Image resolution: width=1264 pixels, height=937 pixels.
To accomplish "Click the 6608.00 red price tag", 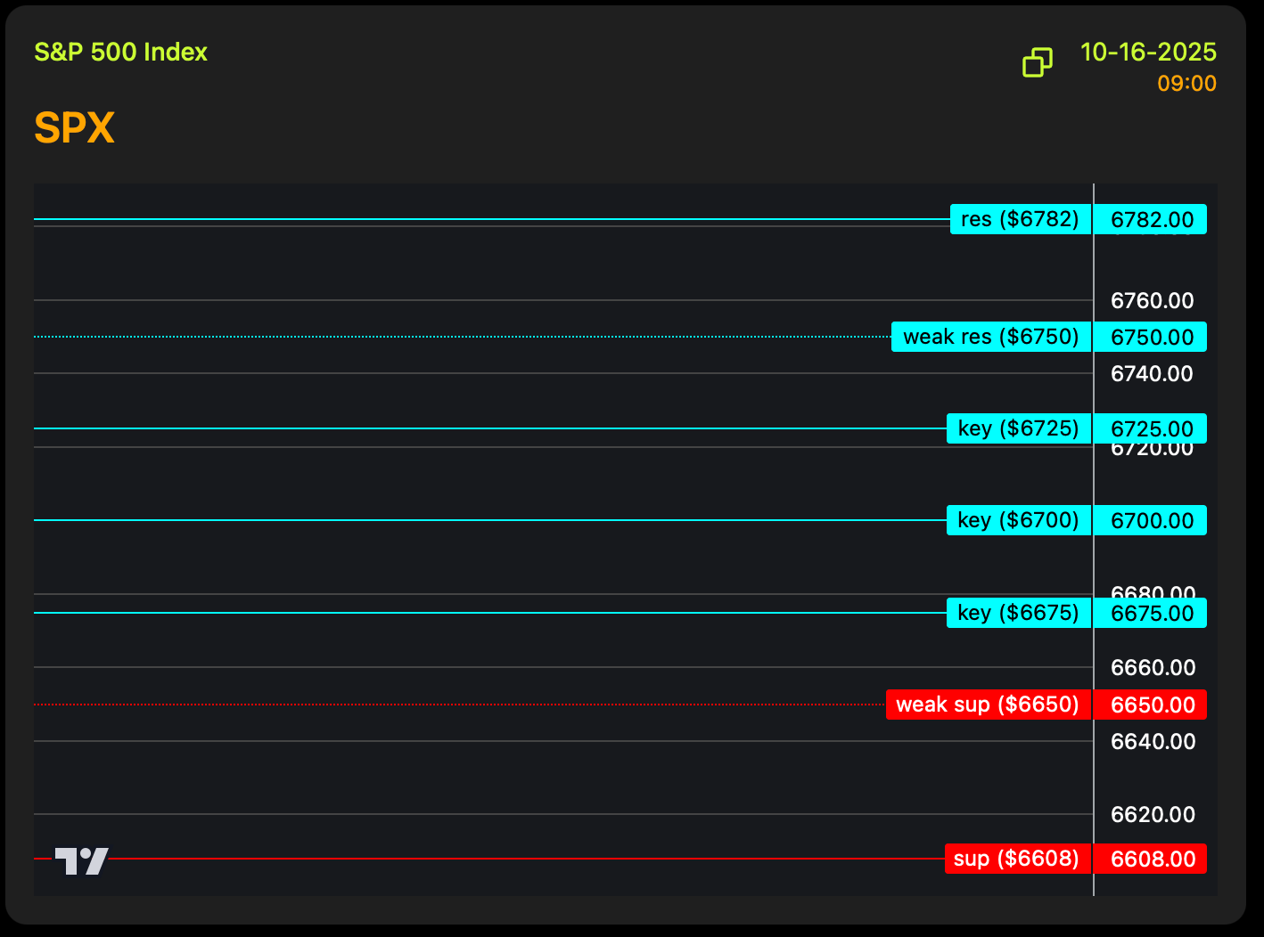I will click(x=1151, y=860).
